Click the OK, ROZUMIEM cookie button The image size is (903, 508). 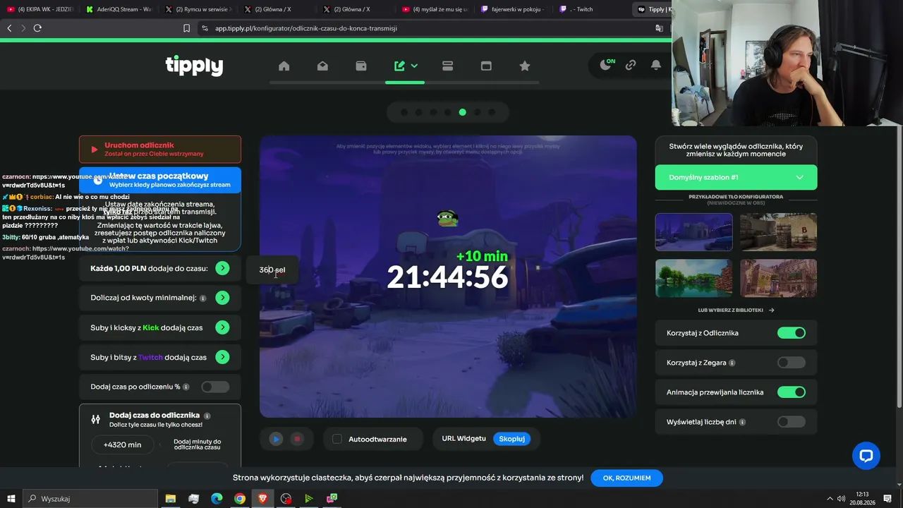(626, 478)
